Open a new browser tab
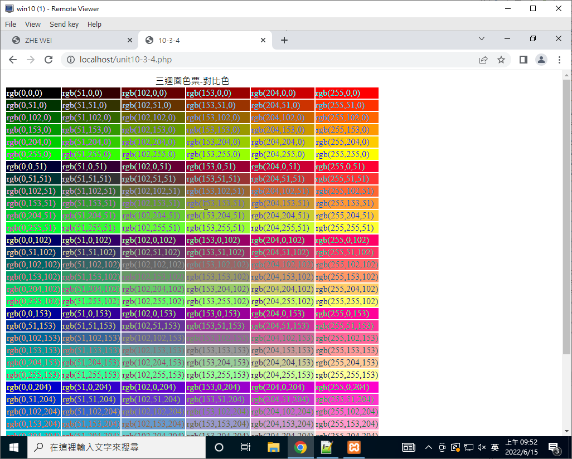The width and height of the screenshot is (572, 459). click(x=284, y=40)
